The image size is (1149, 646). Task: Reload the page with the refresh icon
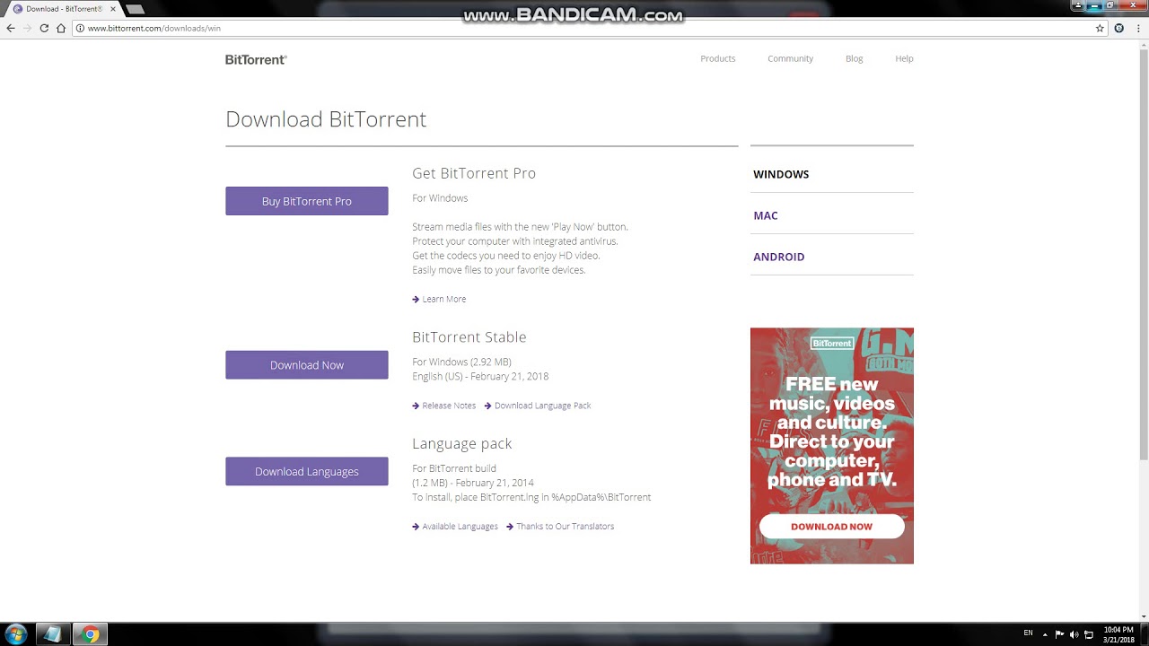(44, 28)
